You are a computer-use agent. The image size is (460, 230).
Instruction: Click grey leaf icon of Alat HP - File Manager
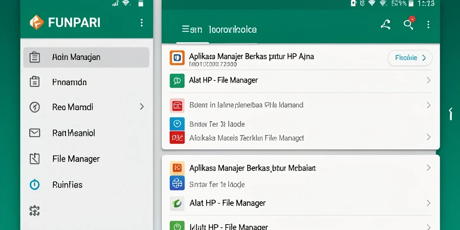(x=177, y=203)
